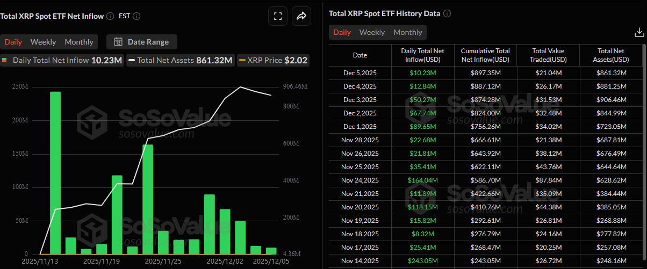Switch chart to Weekly view
This screenshot has width=647, height=269.
(43, 42)
